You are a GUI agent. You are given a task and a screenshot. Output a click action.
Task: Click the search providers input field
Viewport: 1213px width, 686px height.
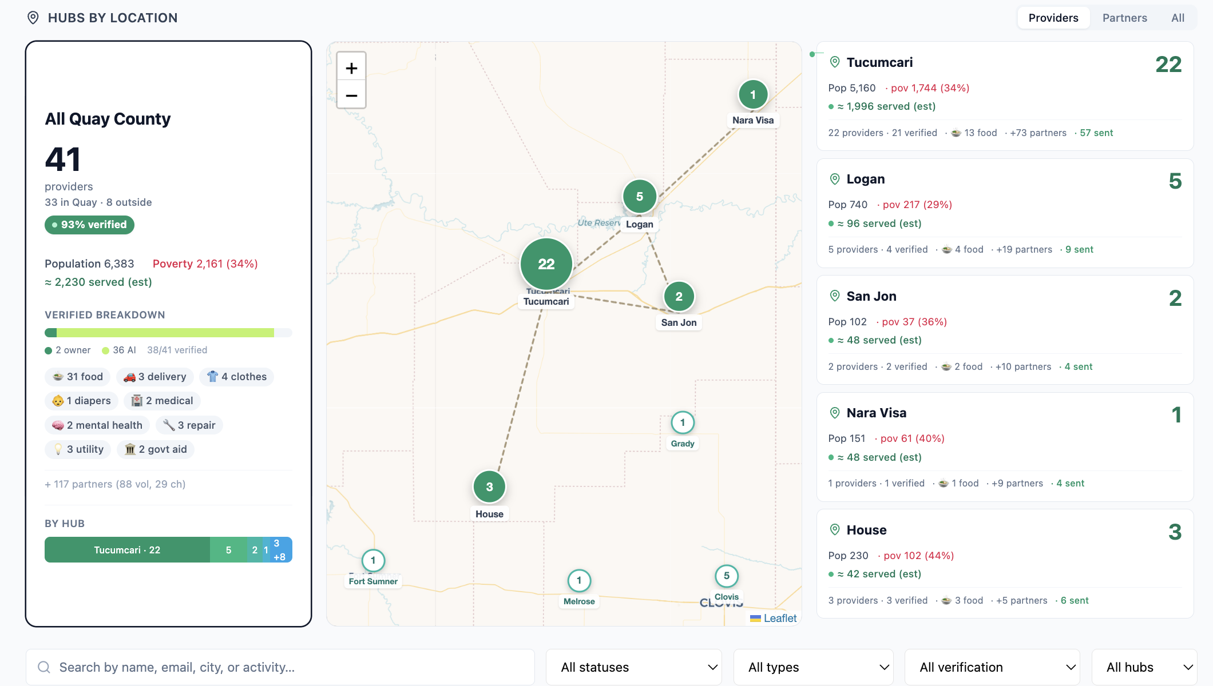(280, 667)
